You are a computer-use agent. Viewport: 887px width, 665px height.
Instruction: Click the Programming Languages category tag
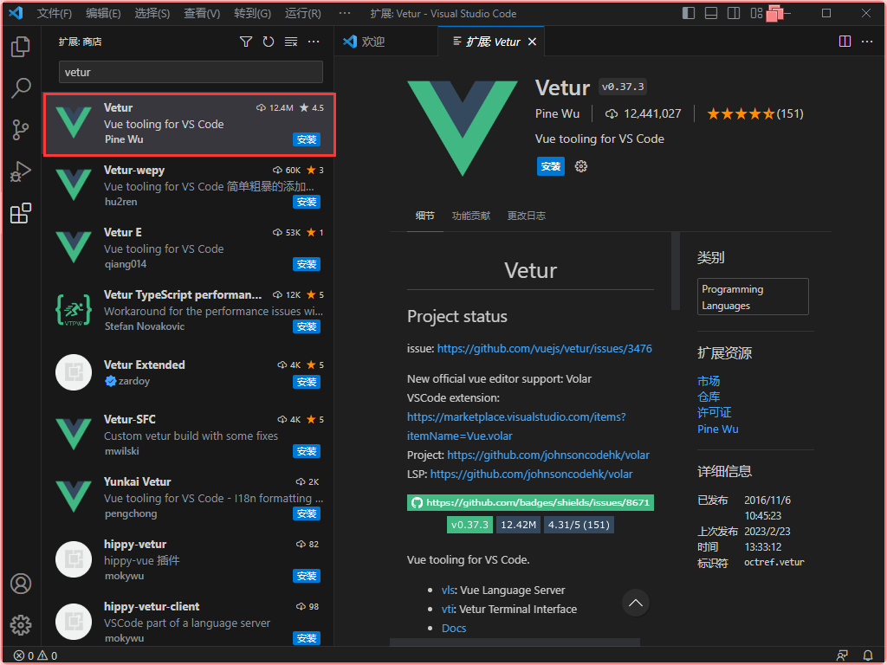[753, 297]
